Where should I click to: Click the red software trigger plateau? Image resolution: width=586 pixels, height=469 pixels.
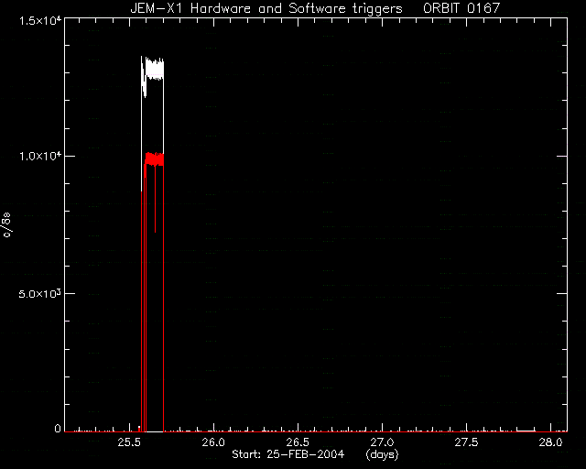pyautogui.click(x=155, y=159)
